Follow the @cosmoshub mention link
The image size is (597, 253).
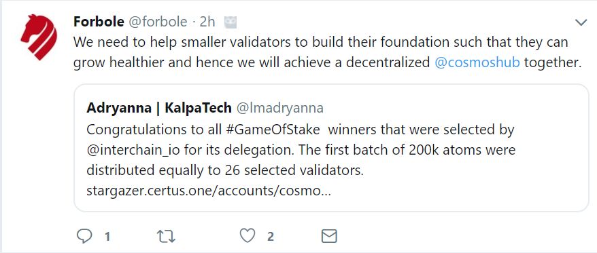[477, 62]
